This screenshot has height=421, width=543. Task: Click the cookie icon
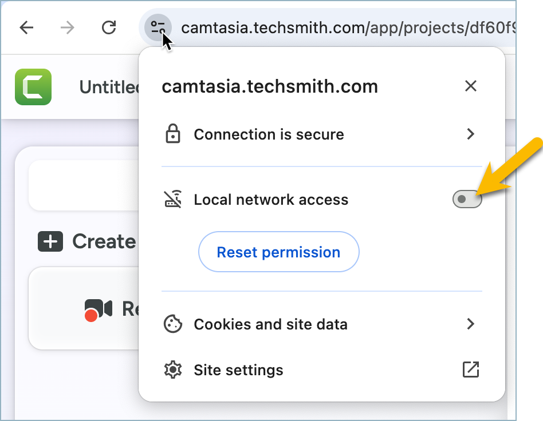pos(173,324)
